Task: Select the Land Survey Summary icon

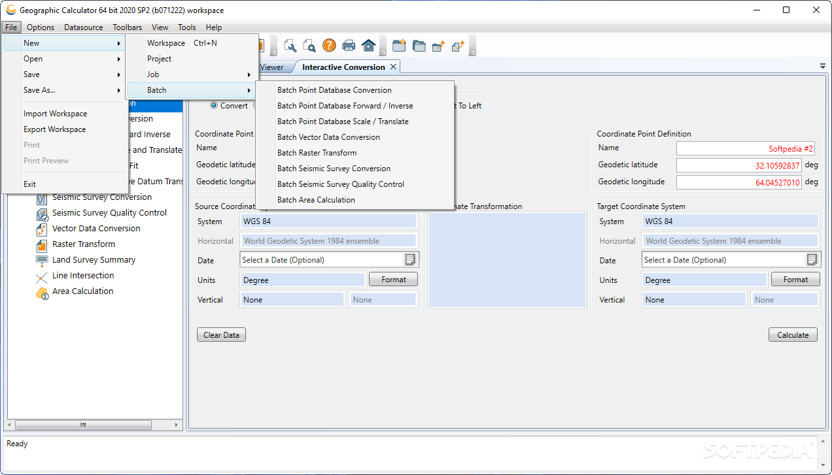Action: 42,260
